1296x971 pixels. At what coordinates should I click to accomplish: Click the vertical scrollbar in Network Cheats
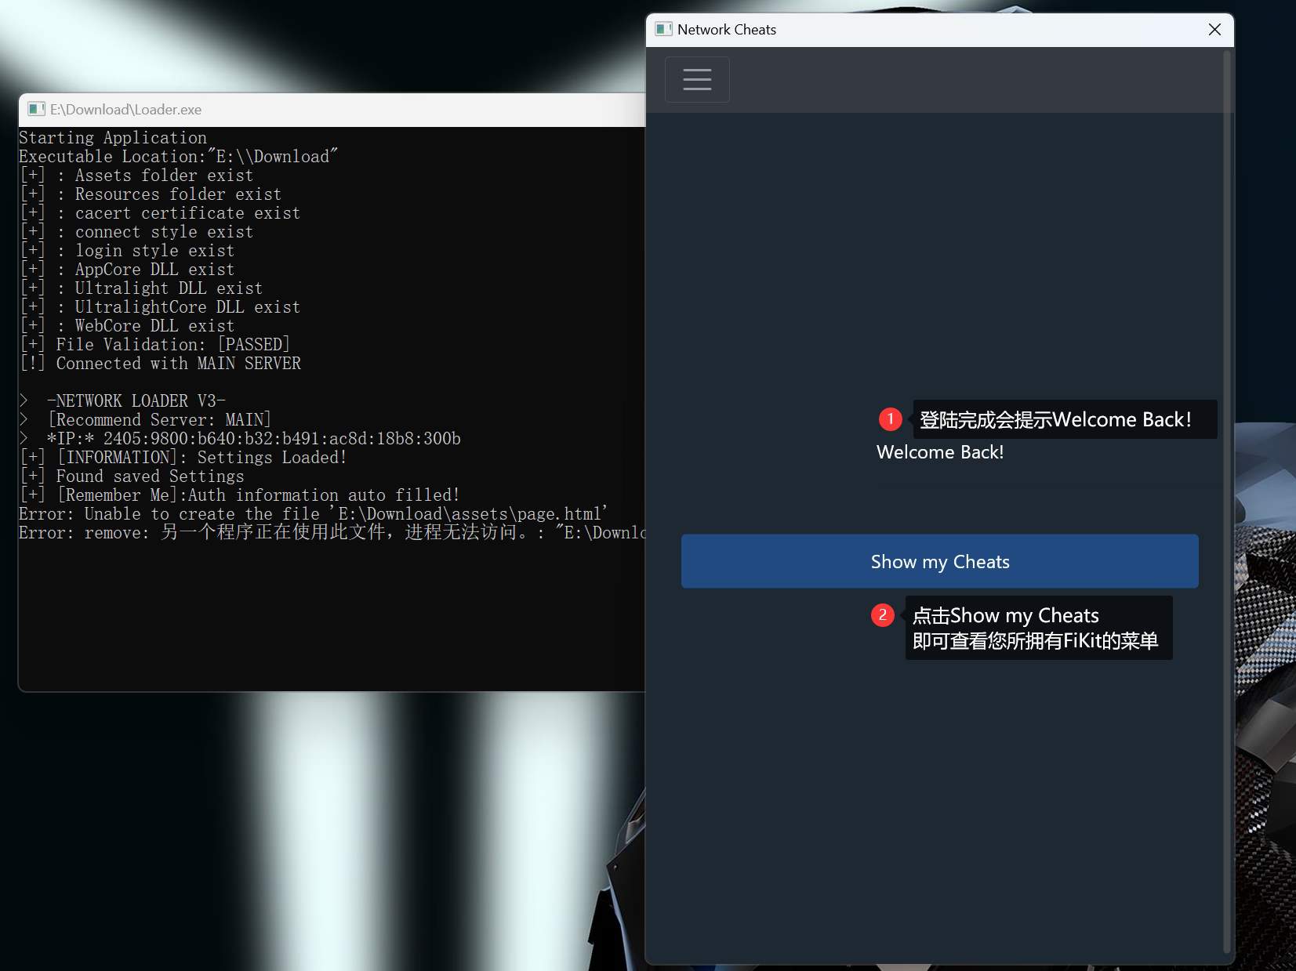click(x=1227, y=502)
